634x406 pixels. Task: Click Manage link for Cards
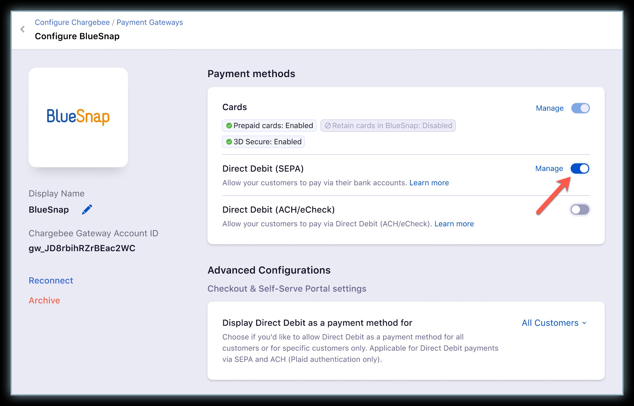tap(550, 108)
